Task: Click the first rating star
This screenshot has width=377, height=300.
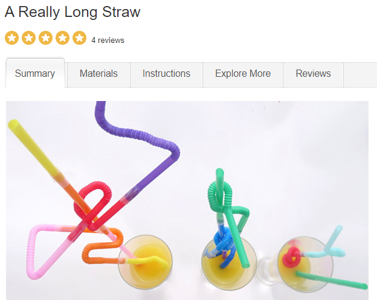Action: coord(12,37)
